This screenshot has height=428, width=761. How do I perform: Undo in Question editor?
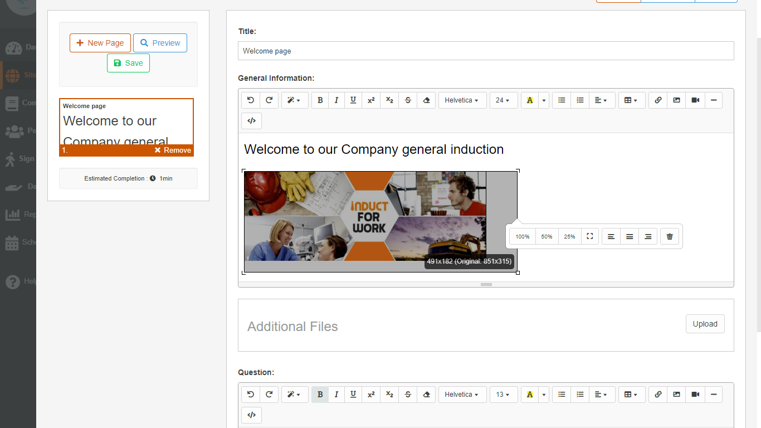(x=251, y=395)
